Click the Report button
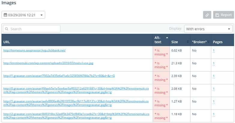 223,15
